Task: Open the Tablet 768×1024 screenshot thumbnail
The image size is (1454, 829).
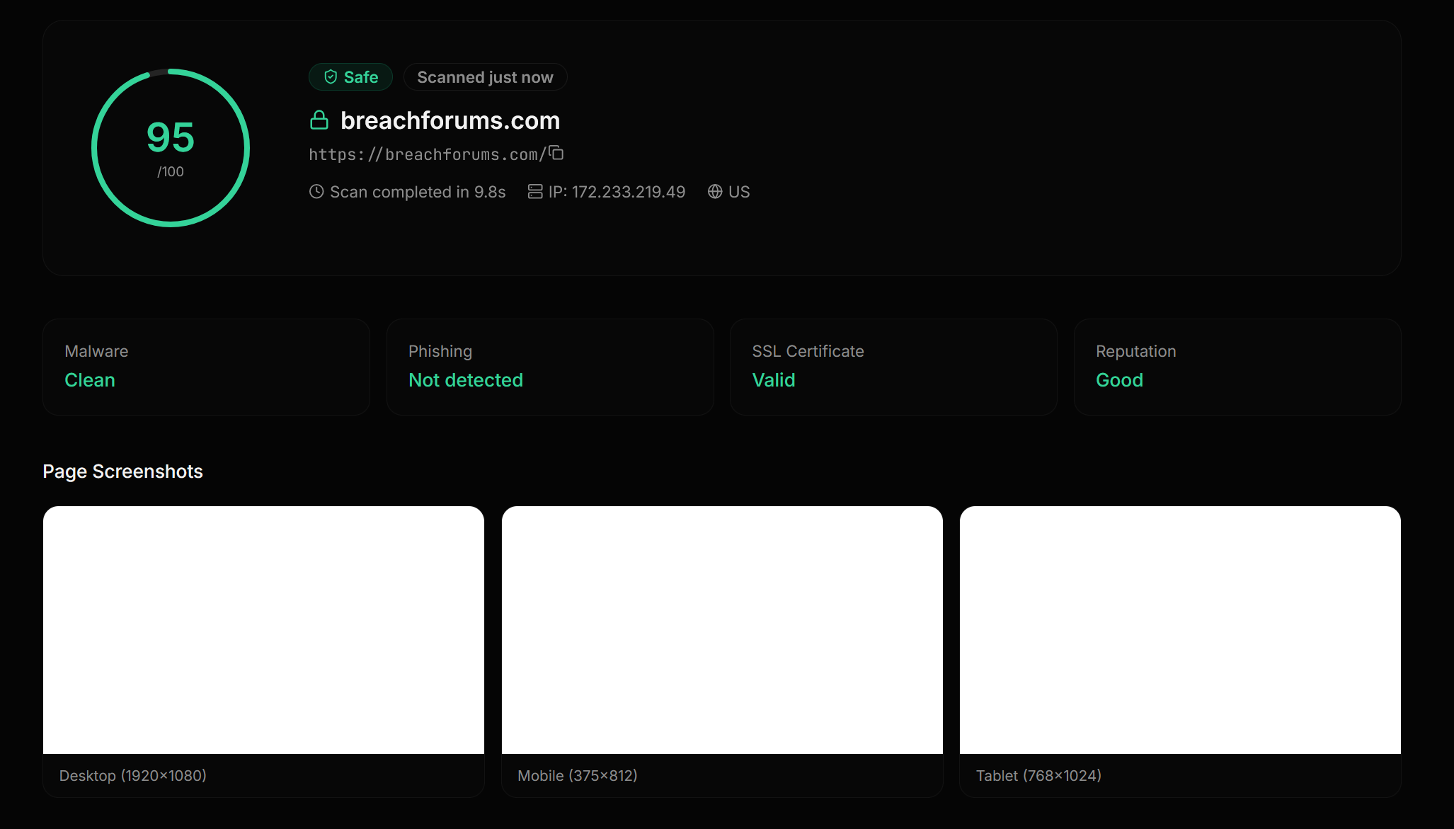Action: pyautogui.click(x=1180, y=629)
